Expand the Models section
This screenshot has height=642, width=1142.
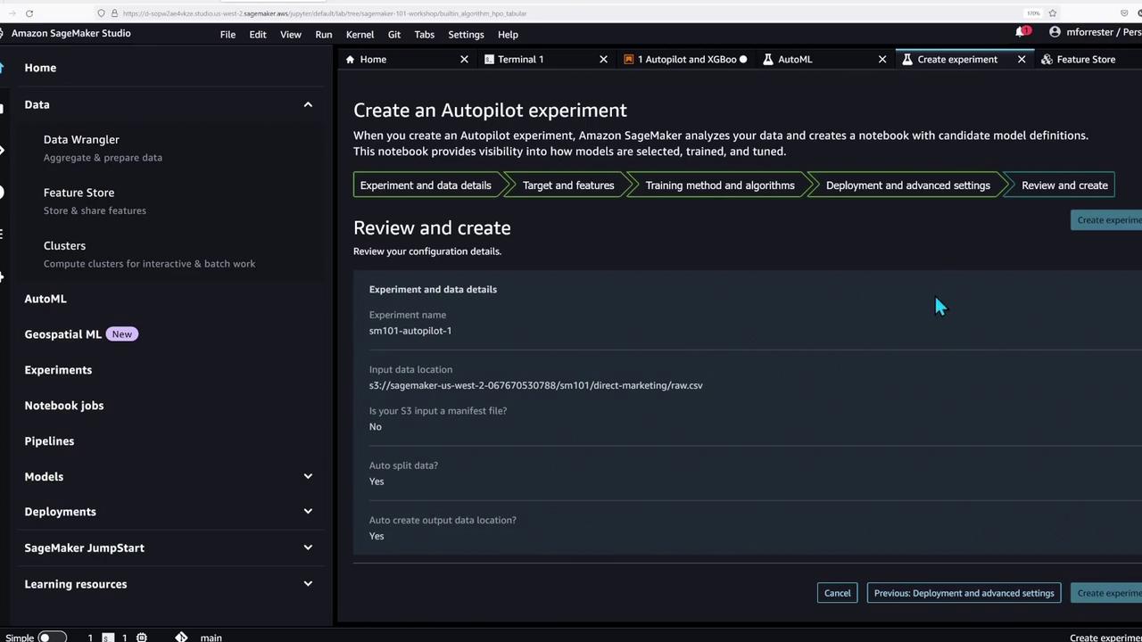[x=308, y=476]
